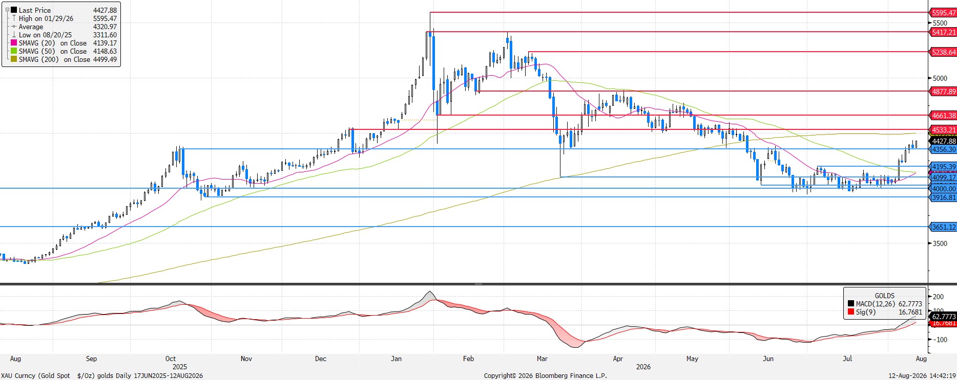Click the Low on 08/20/25 marker icon

pyautogui.click(x=14, y=35)
